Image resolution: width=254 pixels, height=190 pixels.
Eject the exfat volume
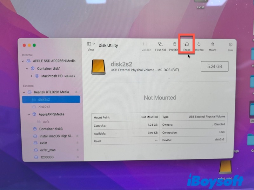(77, 143)
